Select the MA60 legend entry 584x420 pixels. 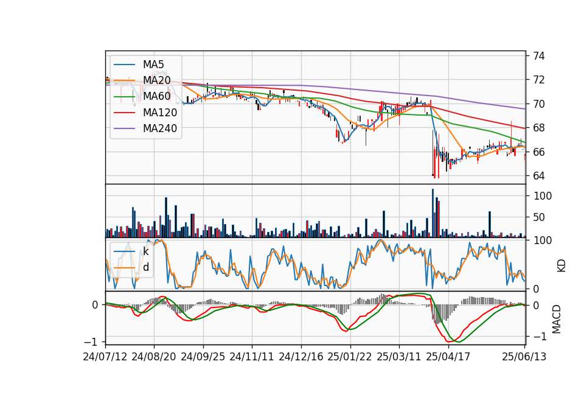pyautogui.click(x=142, y=97)
